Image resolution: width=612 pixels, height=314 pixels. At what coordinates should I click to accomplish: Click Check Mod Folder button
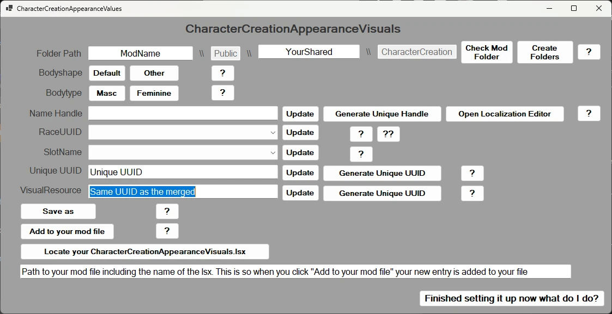click(x=486, y=52)
